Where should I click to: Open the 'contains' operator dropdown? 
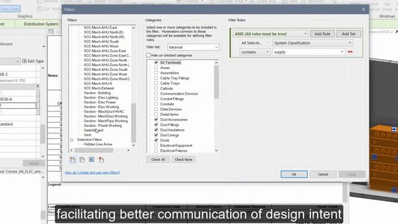pyautogui.click(x=255, y=52)
